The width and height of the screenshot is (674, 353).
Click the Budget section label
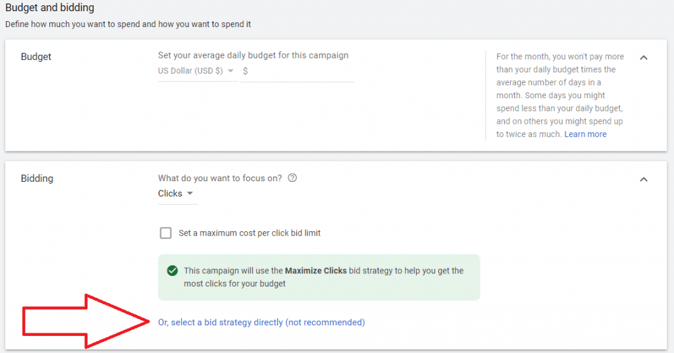[x=36, y=57]
